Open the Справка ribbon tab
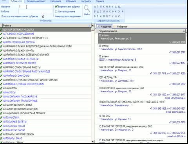Screen dimensions: 188x144 100,1
